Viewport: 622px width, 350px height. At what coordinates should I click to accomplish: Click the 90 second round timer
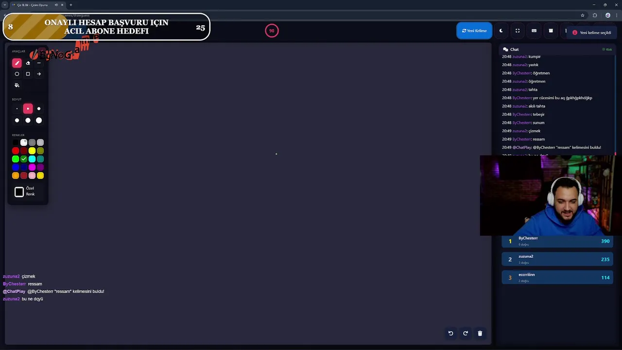[x=272, y=31]
